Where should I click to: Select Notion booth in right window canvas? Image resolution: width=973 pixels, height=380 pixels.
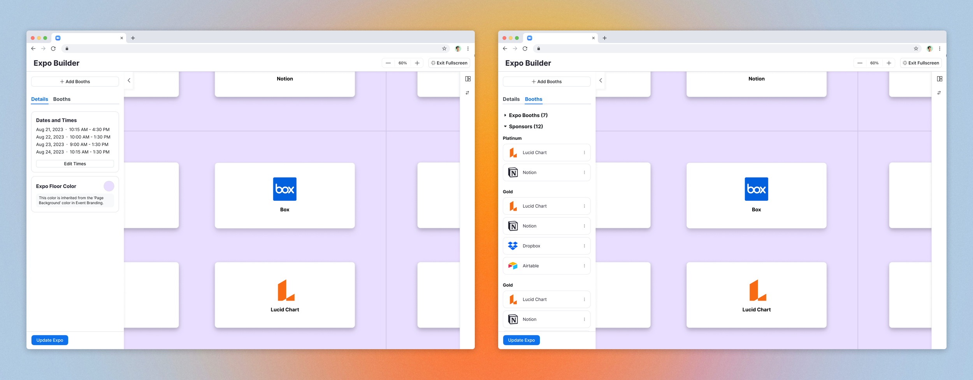[756, 84]
